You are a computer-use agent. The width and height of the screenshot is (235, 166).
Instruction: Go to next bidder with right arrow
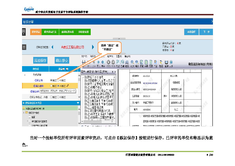91,47
